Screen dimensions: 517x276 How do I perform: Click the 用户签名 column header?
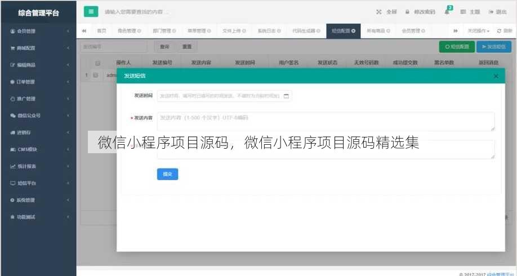click(x=288, y=63)
